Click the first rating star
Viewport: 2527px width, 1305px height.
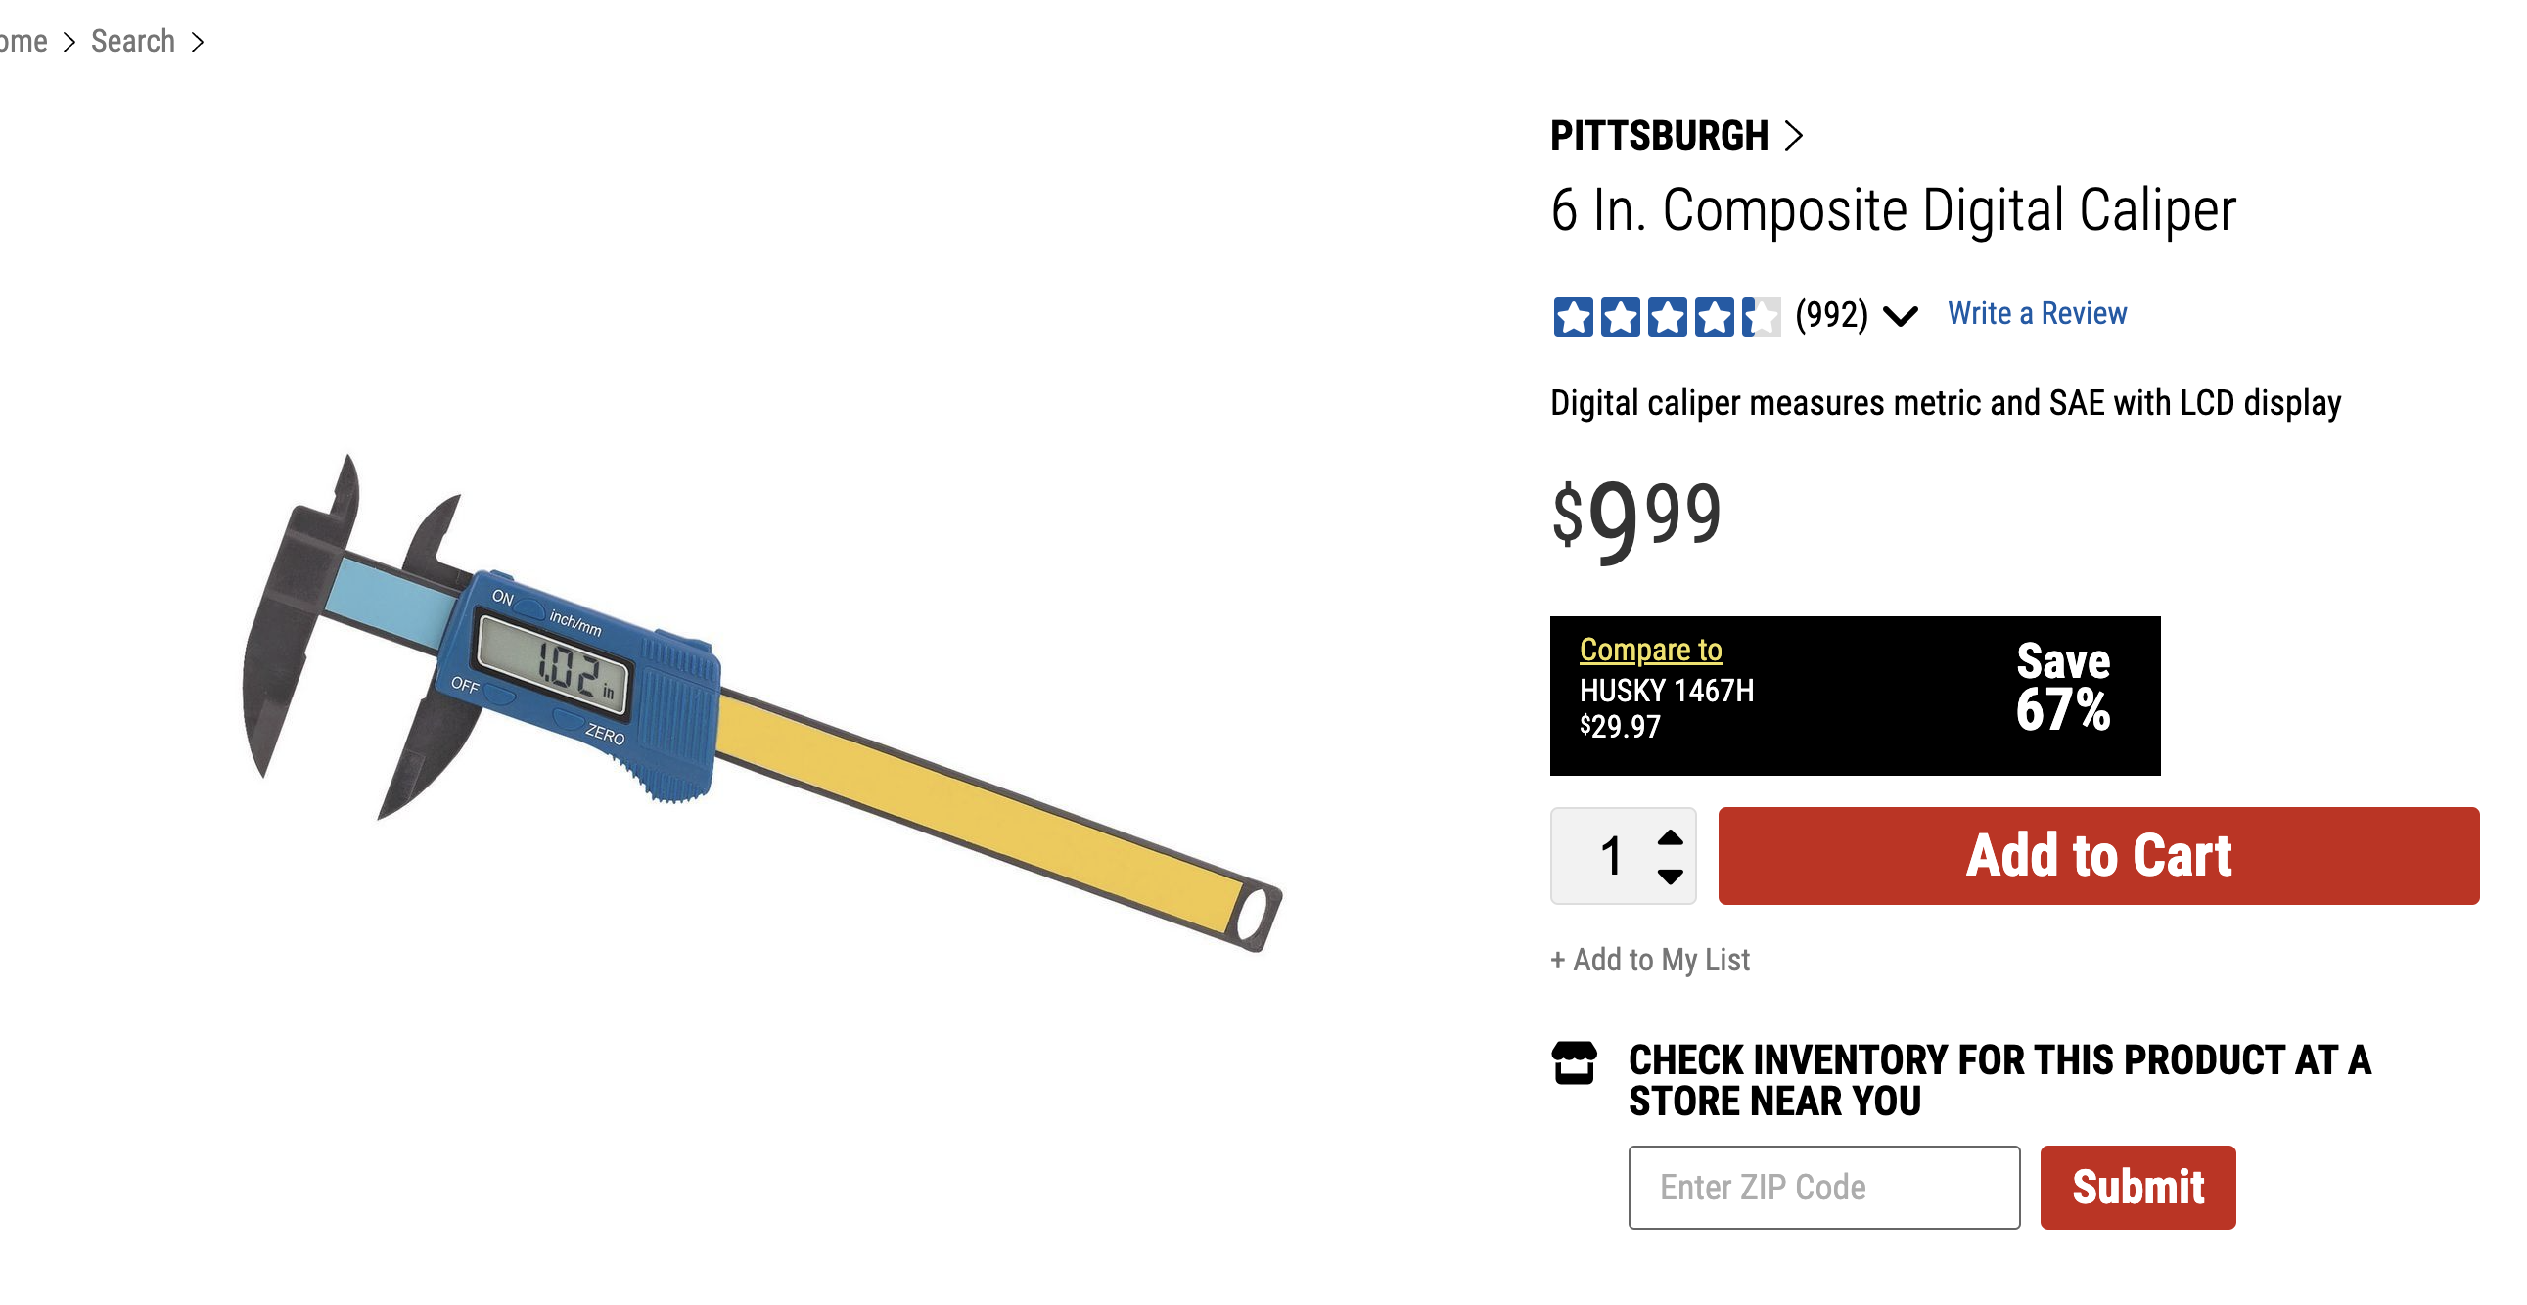pos(1573,317)
